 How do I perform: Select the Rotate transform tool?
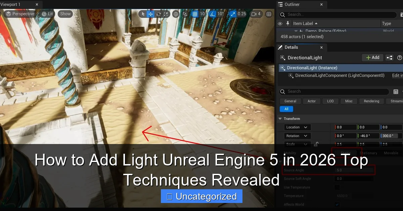tap(158, 14)
